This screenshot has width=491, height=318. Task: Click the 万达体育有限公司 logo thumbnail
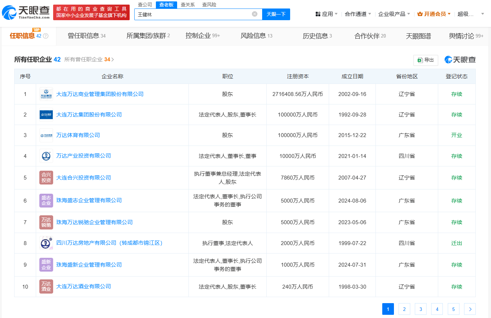tap(46, 135)
